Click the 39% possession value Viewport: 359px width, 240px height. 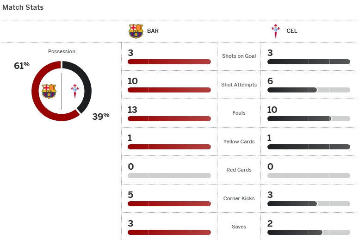100,117
